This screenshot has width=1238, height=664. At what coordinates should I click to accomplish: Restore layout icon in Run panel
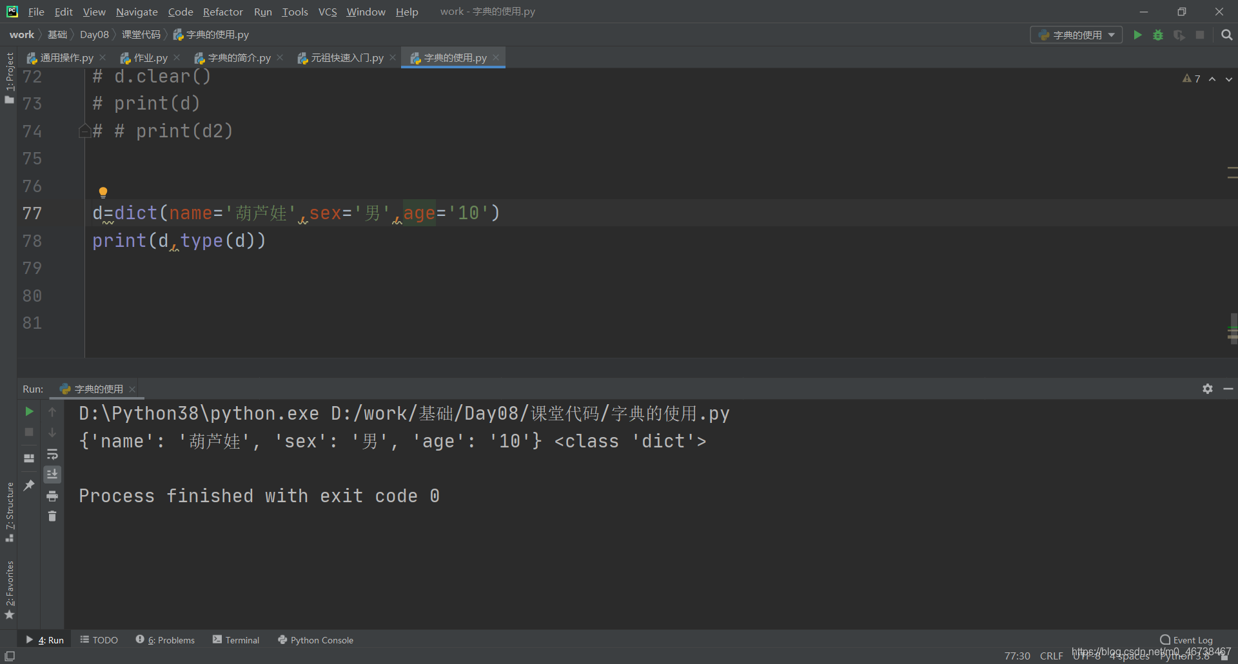(x=29, y=458)
